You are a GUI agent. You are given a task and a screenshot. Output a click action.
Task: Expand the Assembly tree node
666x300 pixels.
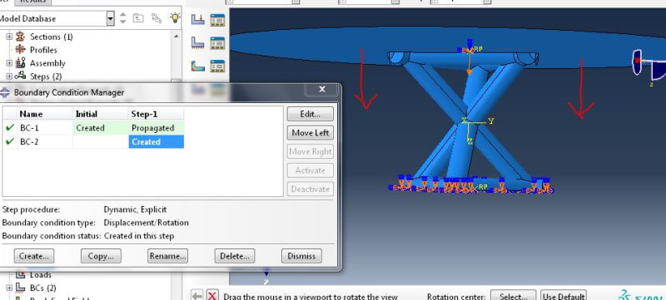[x=9, y=63]
